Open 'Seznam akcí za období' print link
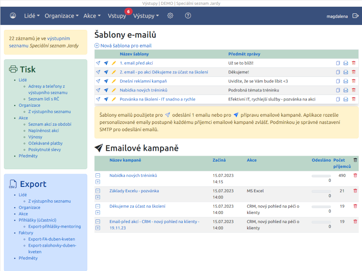362x271 pixels. pos(50,124)
